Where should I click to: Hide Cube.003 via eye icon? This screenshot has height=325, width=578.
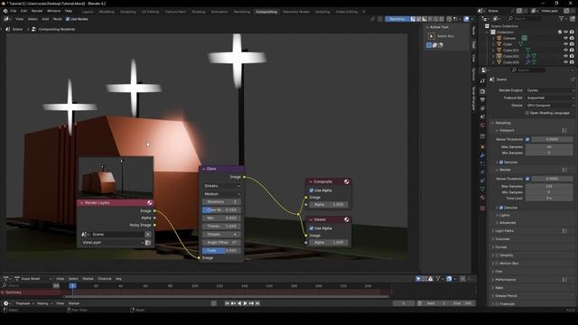[566, 62]
